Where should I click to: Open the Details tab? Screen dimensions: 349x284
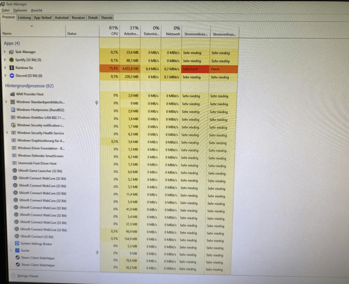[93, 17]
